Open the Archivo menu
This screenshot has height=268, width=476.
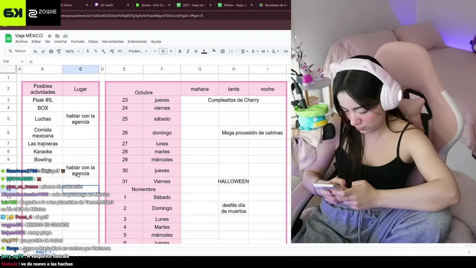click(x=22, y=42)
